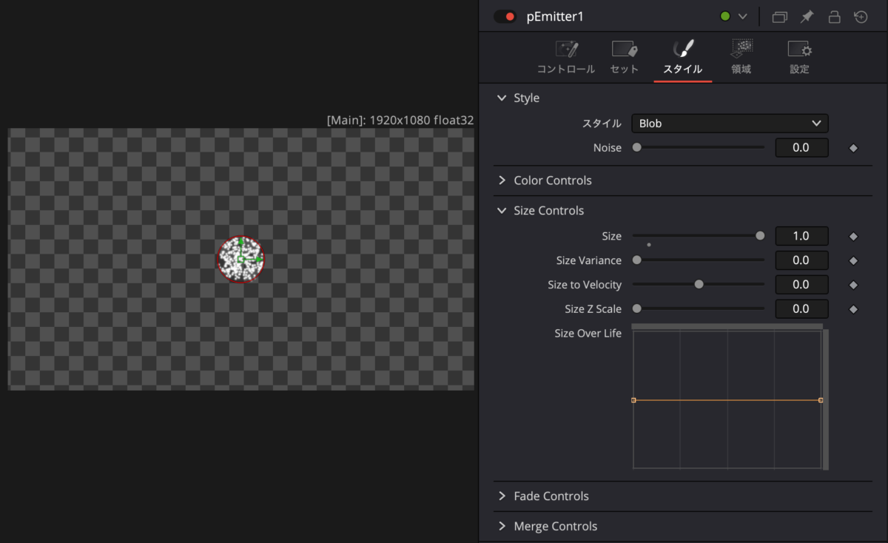Click the Size slider handle
This screenshot has height=543, width=888.
click(x=760, y=236)
